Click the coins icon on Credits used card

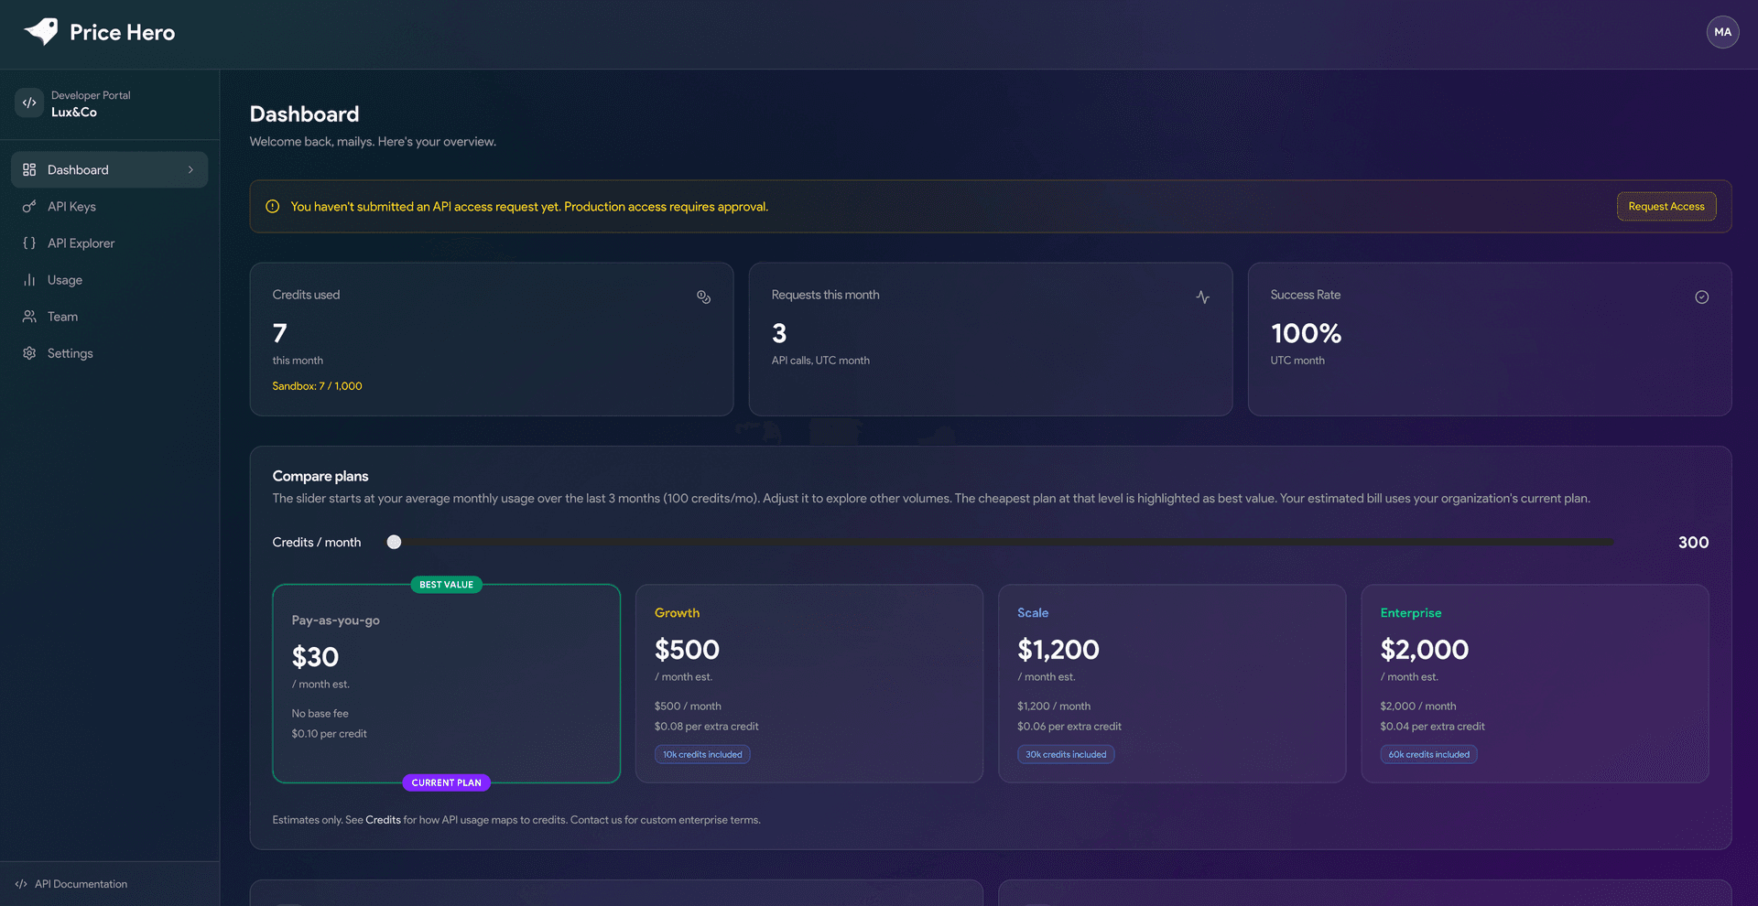point(703,297)
